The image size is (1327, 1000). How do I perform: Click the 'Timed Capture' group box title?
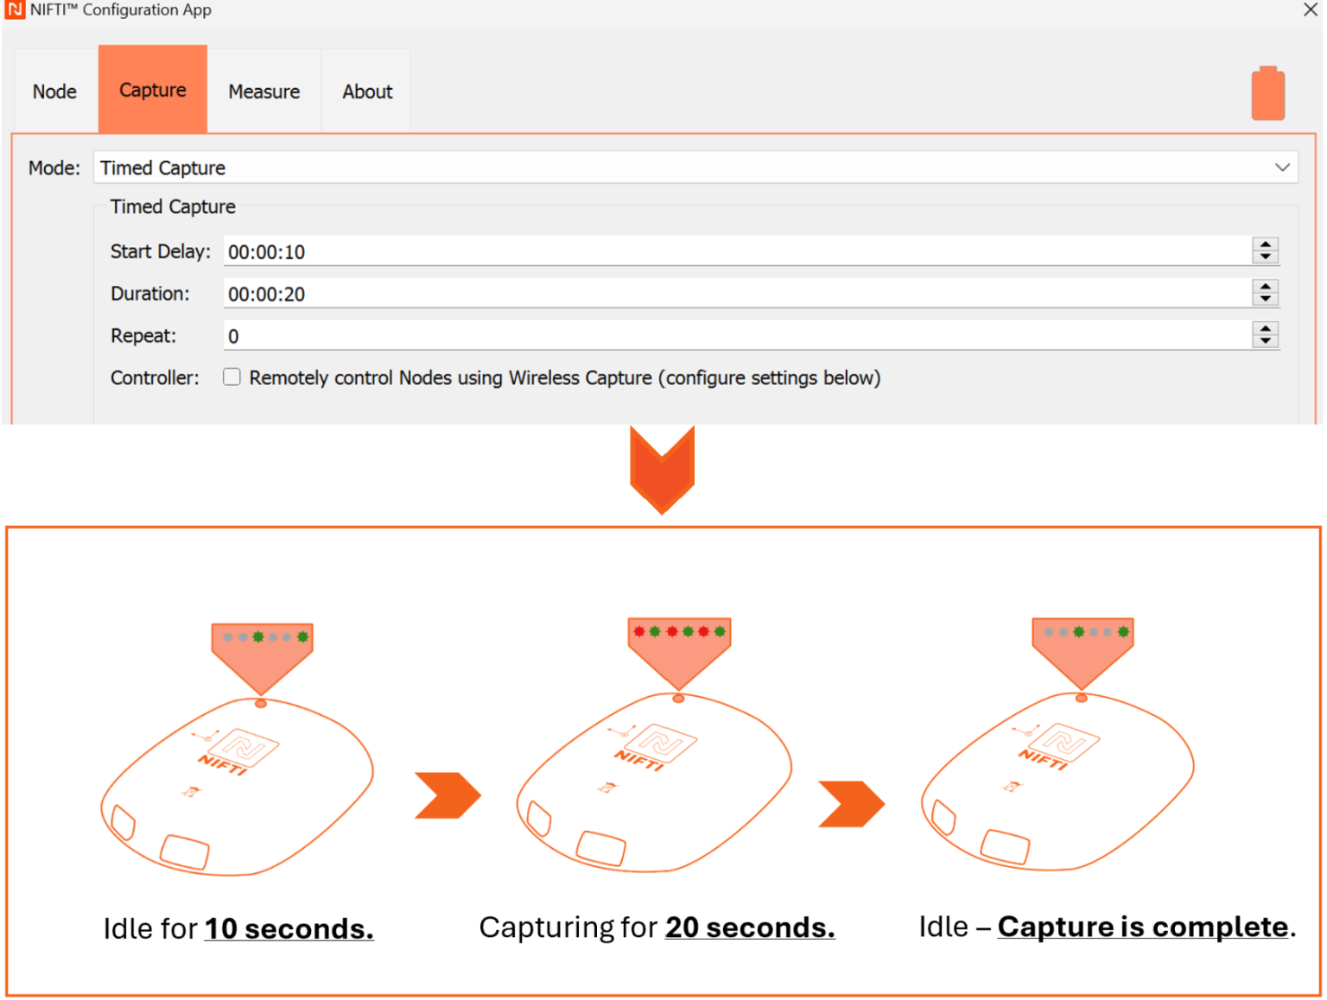(x=173, y=206)
